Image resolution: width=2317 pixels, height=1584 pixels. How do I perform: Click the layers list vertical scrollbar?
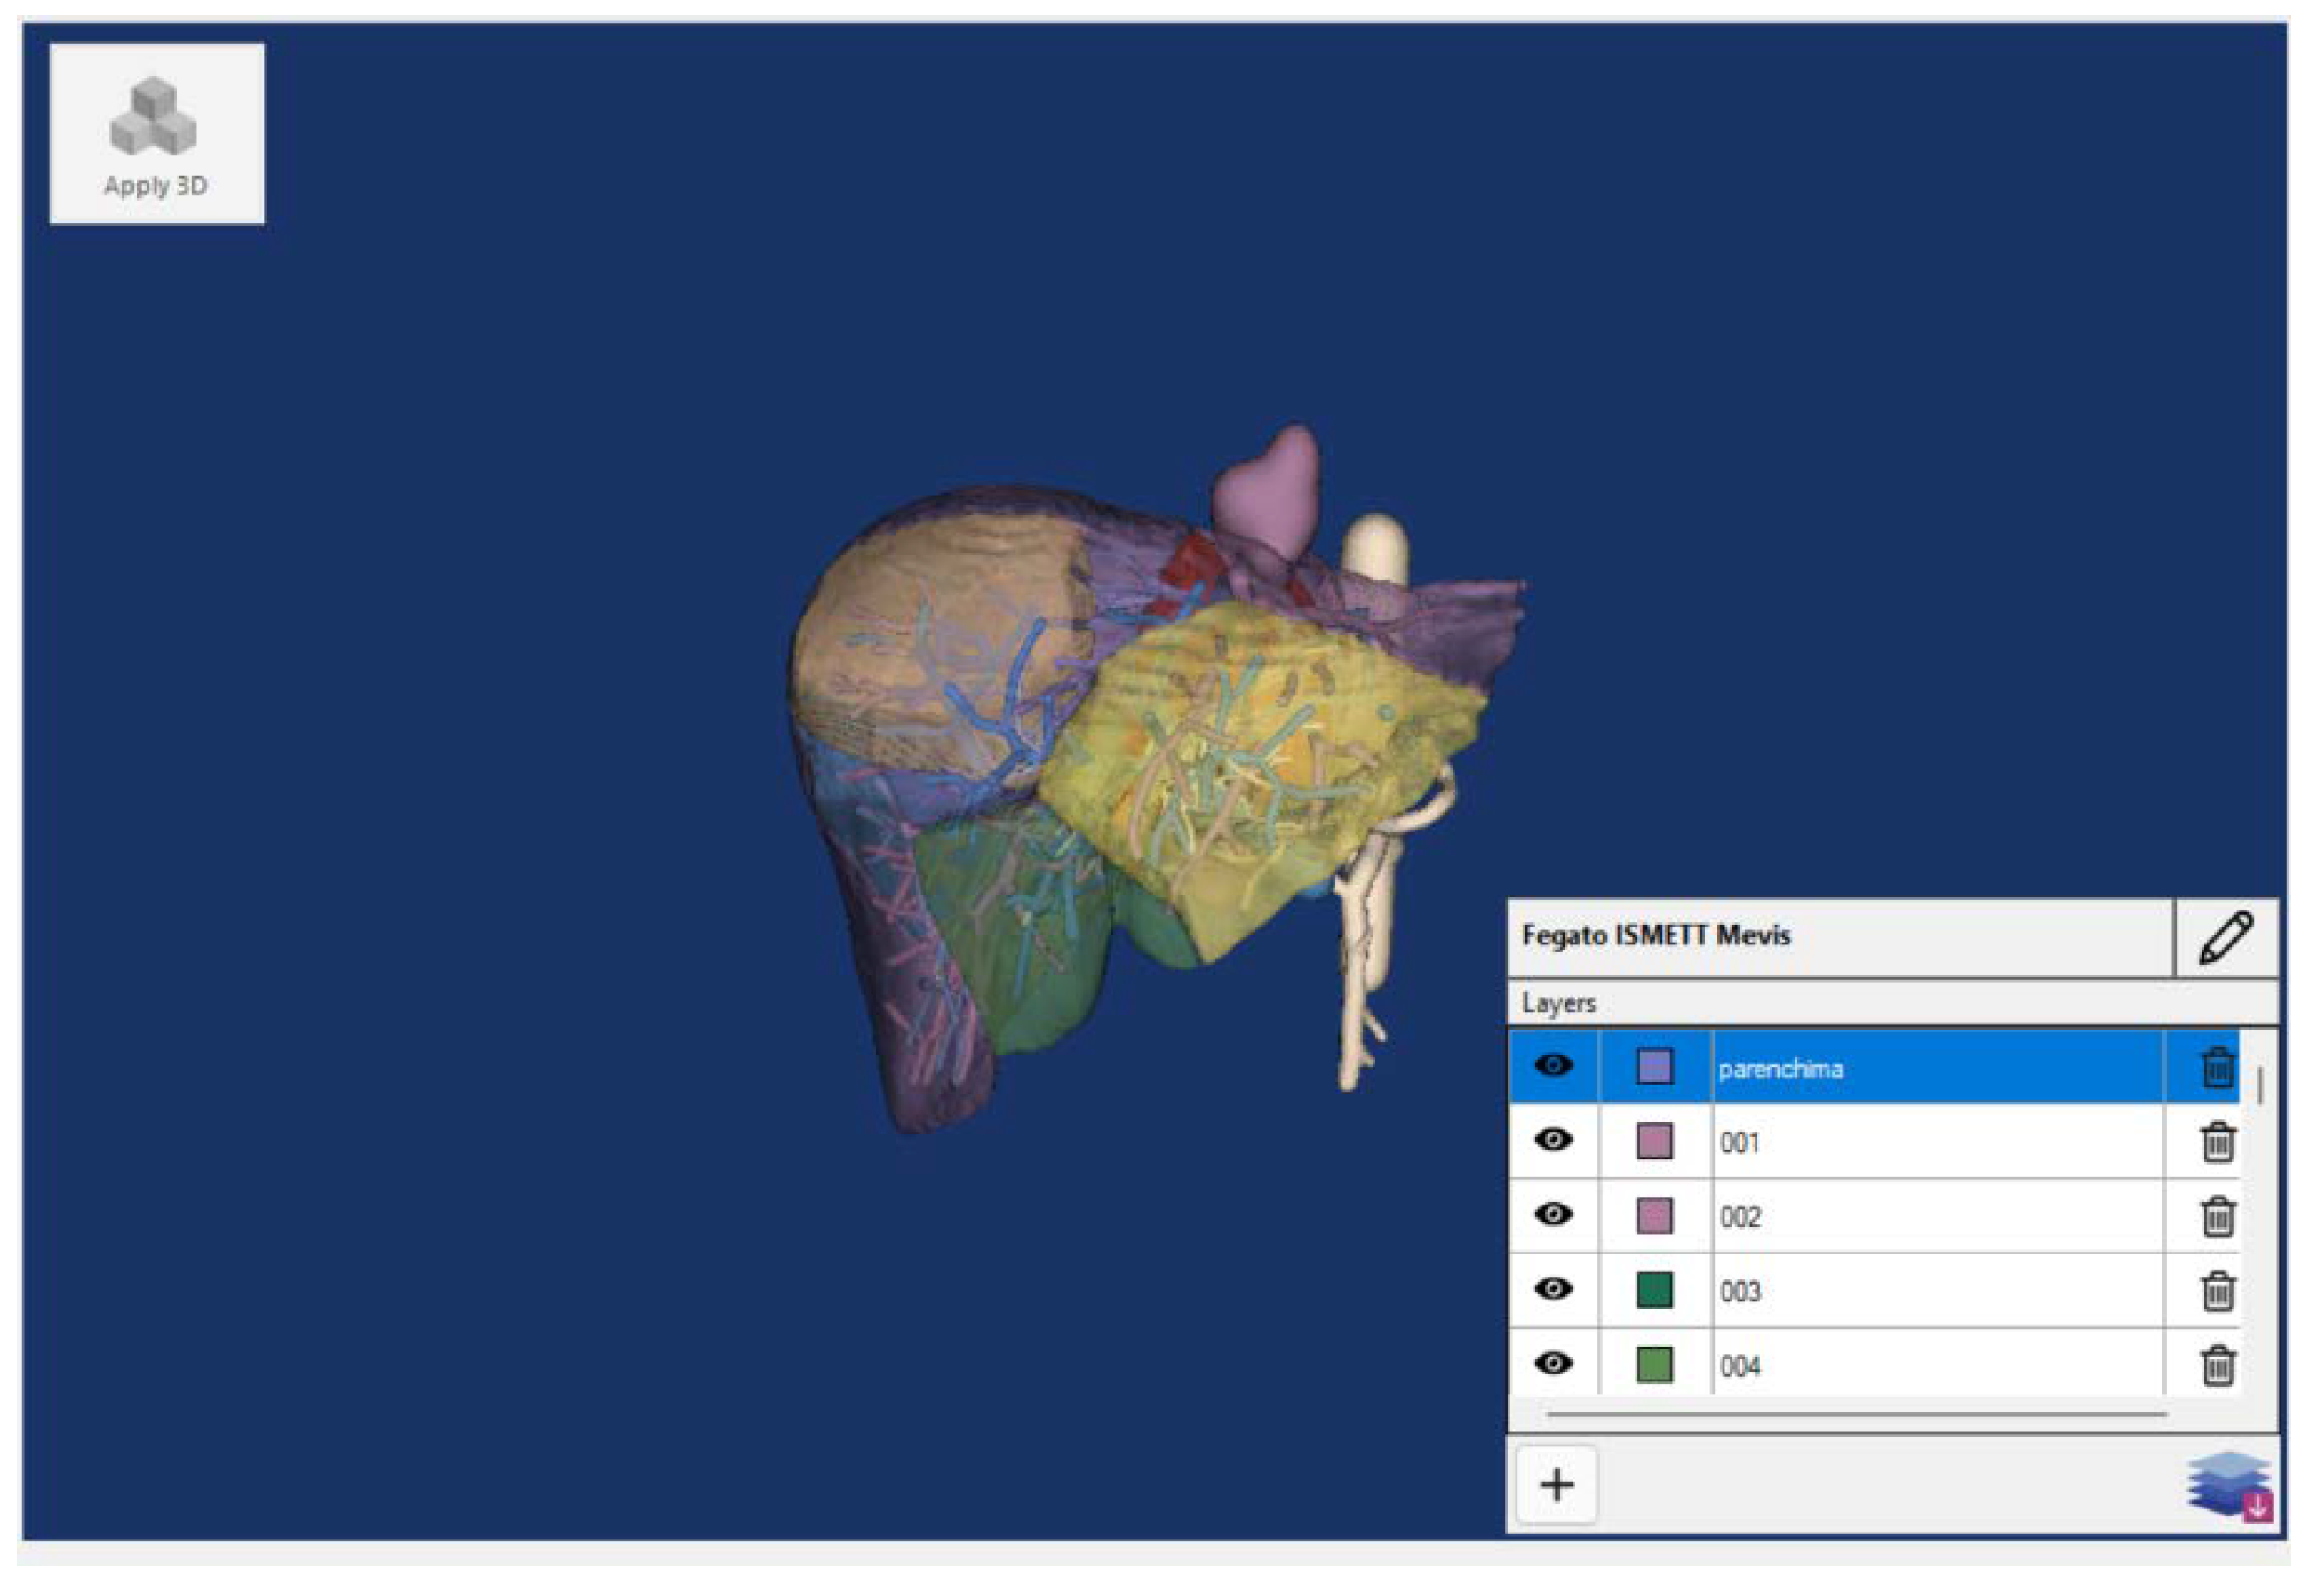(x=2259, y=1087)
